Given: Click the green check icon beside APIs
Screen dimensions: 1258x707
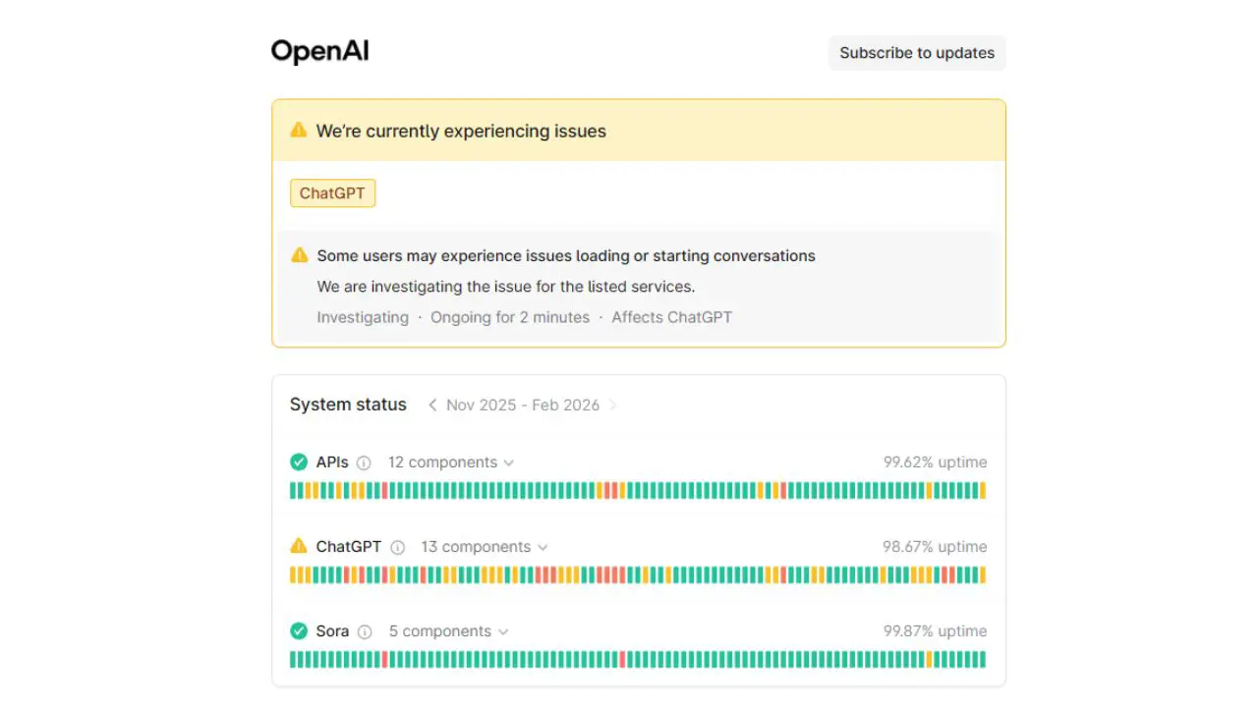Looking at the screenshot, I should 299,462.
